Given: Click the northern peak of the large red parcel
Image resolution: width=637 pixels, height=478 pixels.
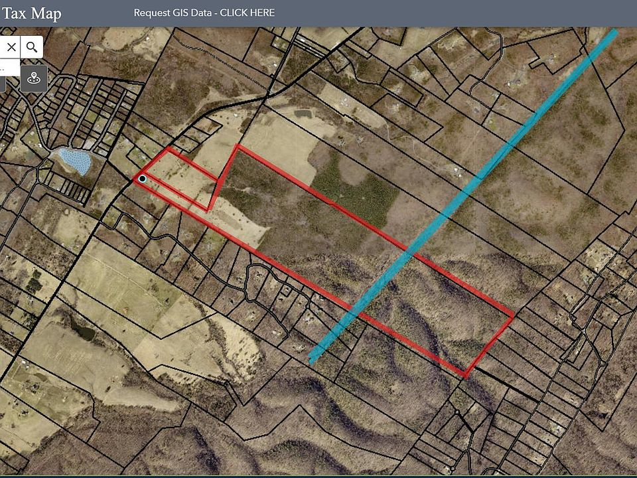Looking at the screenshot, I should [238, 146].
